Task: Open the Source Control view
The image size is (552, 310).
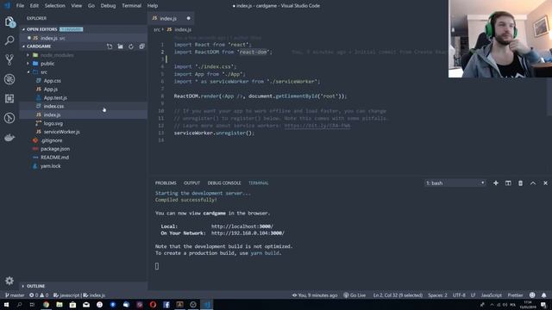Action: 9,59
